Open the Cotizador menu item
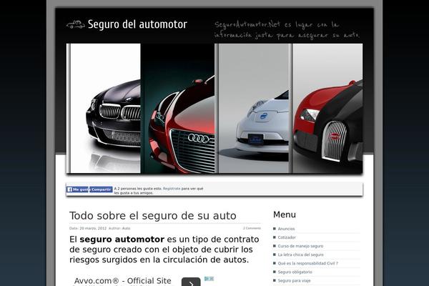The height and width of the screenshot is (286, 429). [x=287, y=237]
